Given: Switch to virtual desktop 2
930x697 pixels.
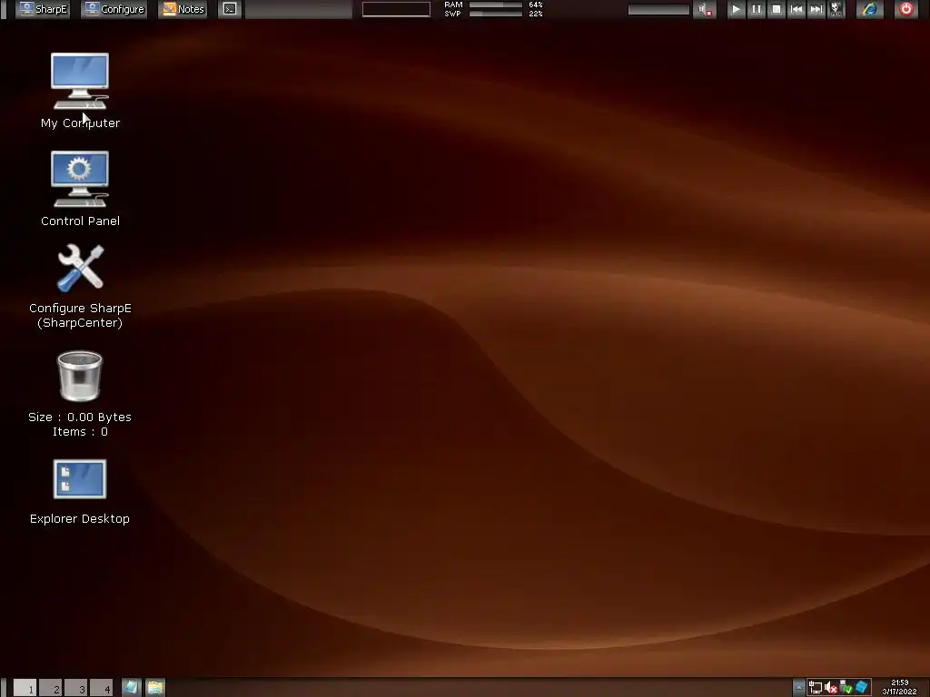Looking at the screenshot, I should [51, 688].
